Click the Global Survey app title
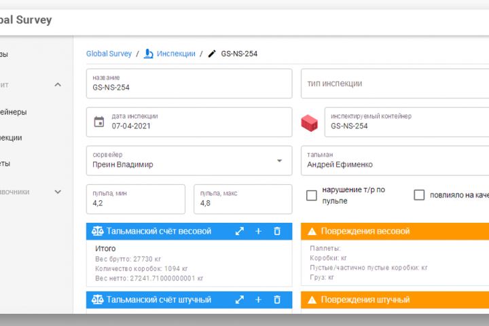The height and width of the screenshot is (326, 489). pyautogui.click(x=26, y=20)
